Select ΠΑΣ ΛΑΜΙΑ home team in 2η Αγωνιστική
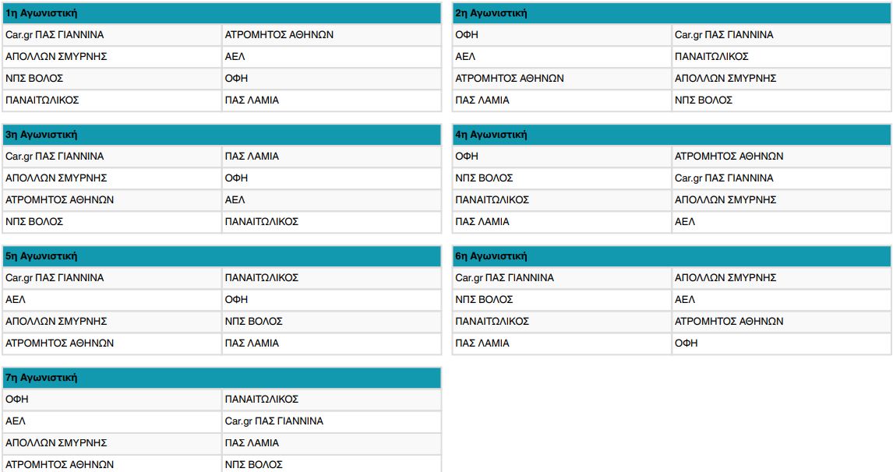Viewport: 893px width, 472px height. coord(482,100)
